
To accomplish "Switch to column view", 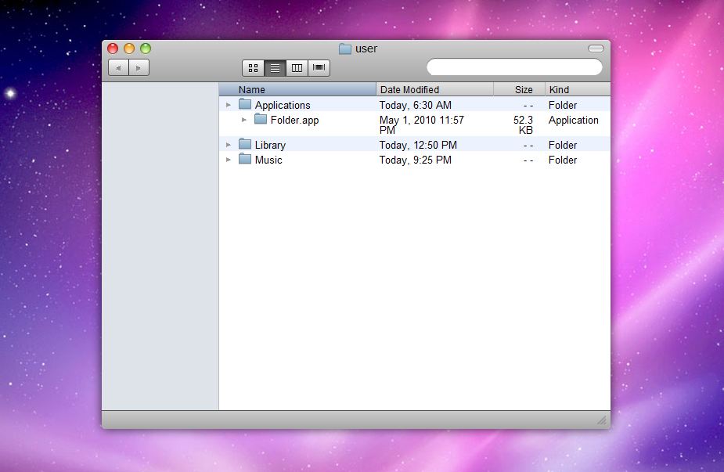I will 297,67.
